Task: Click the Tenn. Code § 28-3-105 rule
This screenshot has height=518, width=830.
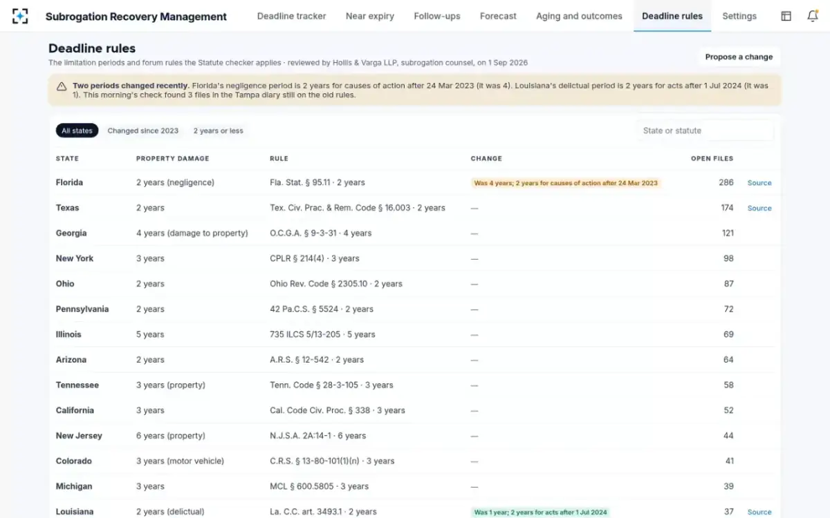Action: tap(331, 385)
